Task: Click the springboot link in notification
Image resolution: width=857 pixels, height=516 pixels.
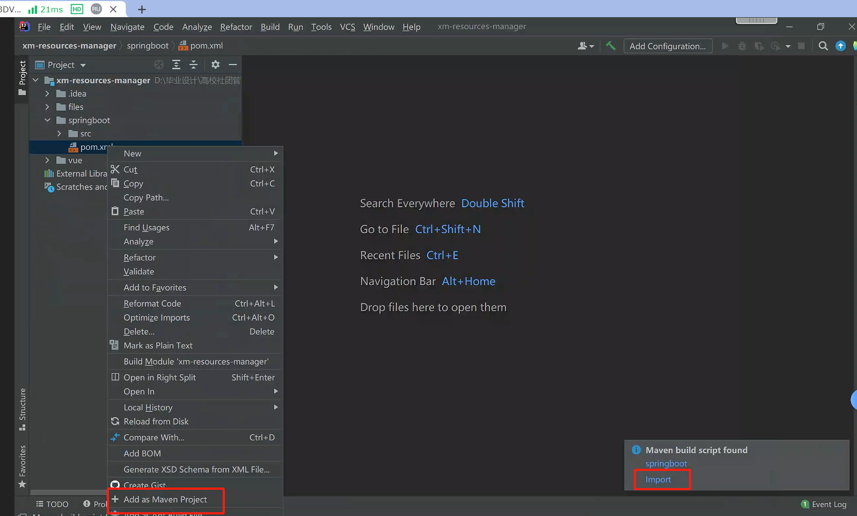Action: coord(666,463)
